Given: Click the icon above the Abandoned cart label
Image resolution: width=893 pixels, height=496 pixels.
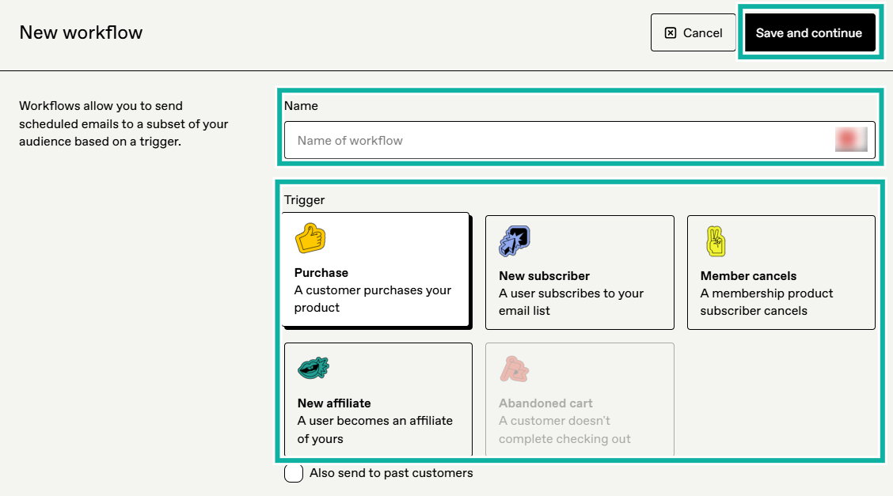Looking at the screenshot, I should (x=515, y=369).
